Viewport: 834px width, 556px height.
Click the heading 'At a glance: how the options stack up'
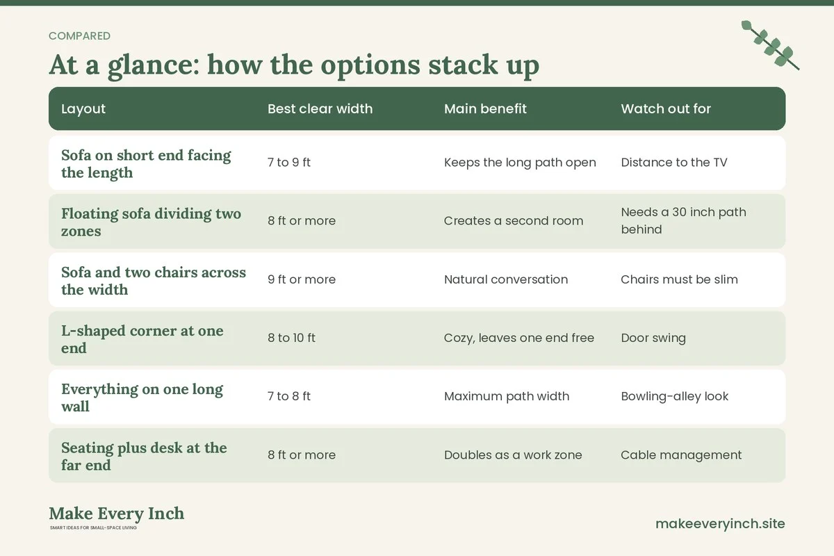coord(294,65)
